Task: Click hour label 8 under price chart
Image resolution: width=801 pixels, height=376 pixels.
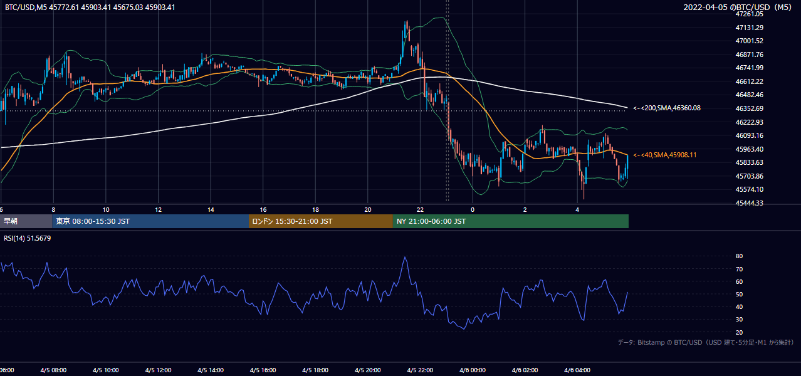Action: coord(53,209)
